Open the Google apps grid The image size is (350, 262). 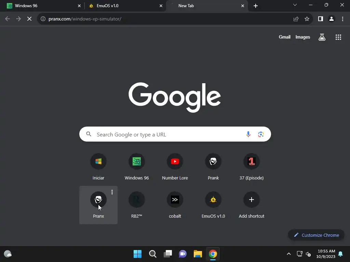click(338, 37)
